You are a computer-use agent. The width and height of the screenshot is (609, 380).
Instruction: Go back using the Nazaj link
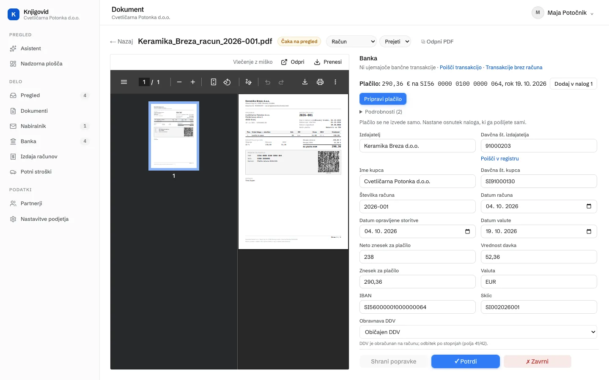(x=121, y=41)
